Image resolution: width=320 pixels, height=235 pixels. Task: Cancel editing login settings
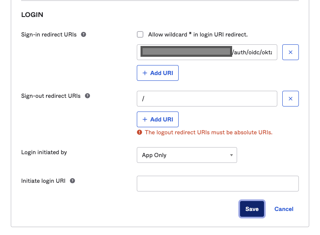click(284, 209)
